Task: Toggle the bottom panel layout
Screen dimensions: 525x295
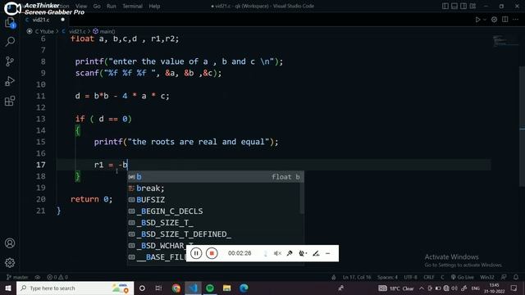Action: point(454,6)
